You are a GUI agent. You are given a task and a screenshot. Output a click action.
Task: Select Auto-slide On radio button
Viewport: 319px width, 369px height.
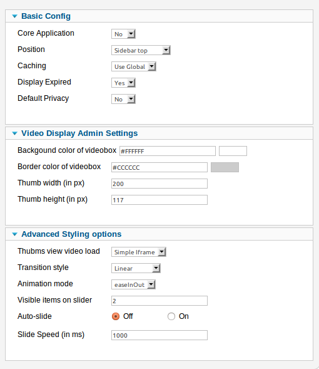[x=171, y=316]
